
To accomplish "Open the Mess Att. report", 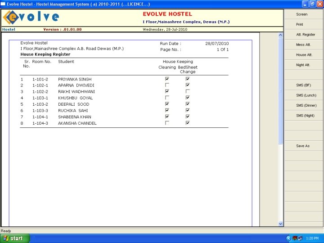I will [x=304, y=45].
